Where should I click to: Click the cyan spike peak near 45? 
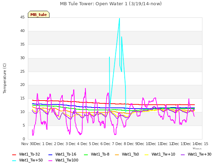120,18
